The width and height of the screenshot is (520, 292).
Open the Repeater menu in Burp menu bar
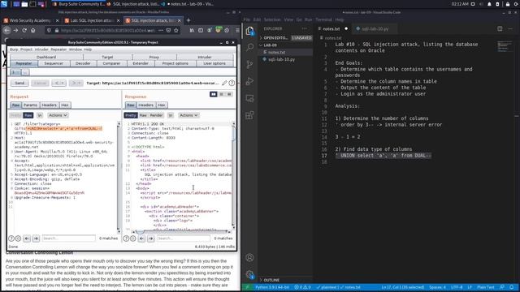click(x=58, y=49)
